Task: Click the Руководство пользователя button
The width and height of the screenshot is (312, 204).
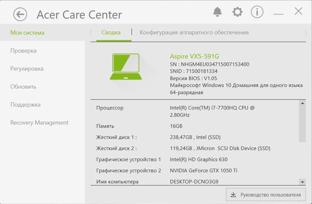Action: point(266,194)
